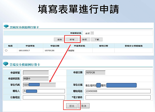Open the 申請單狀態 dropdown showing 全部
This screenshot has height=112, width=155.
(x=89, y=33)
